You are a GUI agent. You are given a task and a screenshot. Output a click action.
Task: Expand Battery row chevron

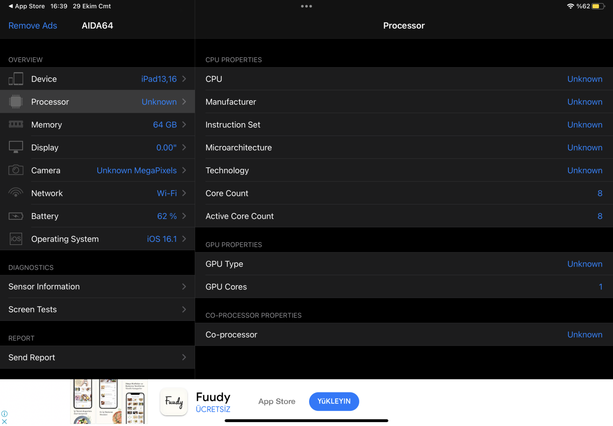click(x=184, y=216)
